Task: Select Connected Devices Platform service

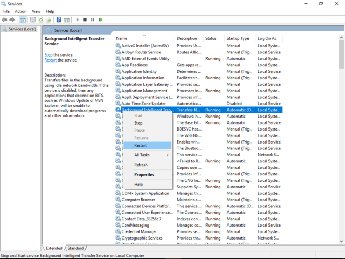Action: pyautogui.click(x=199, y=206)
